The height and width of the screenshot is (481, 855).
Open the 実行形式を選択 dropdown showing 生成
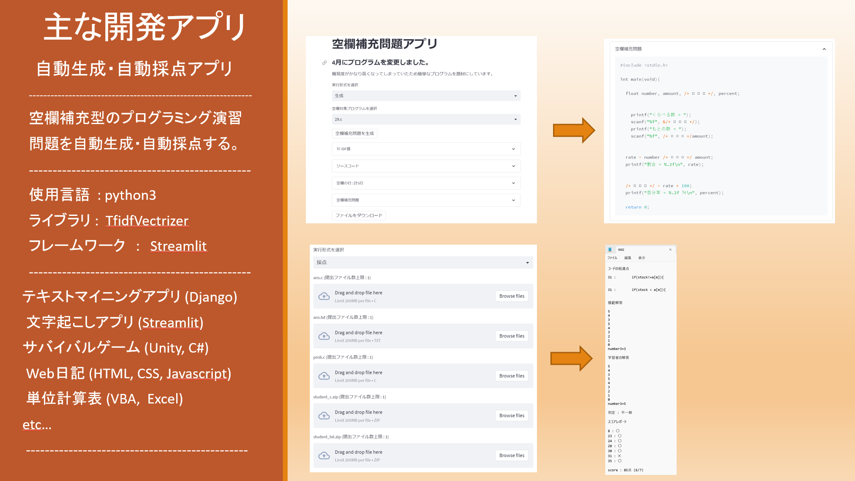pos(426,96)
